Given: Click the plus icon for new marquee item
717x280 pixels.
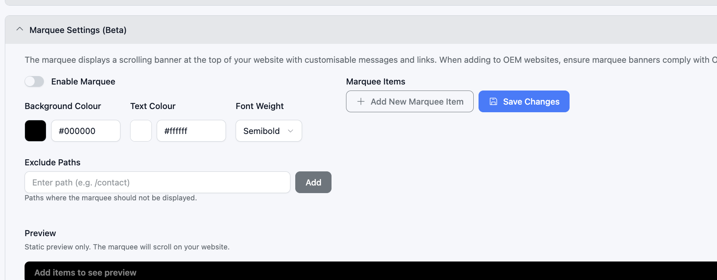Looking at the screenshot, I should click(x=361, y=101).
